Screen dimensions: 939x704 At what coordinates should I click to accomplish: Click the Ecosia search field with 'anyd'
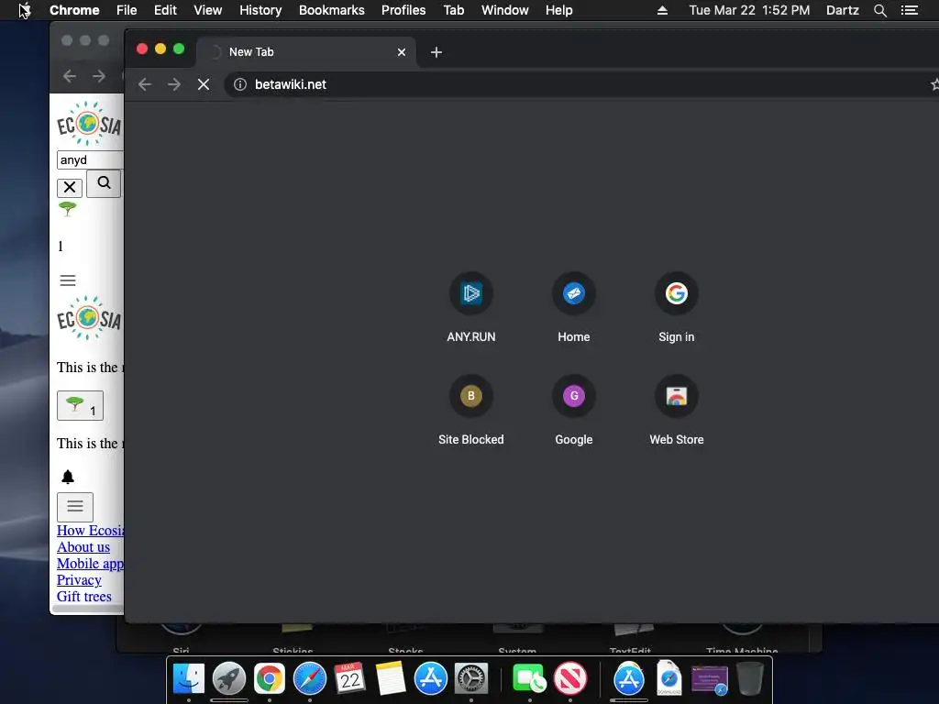pyautogui.click(x=90, y=159)
